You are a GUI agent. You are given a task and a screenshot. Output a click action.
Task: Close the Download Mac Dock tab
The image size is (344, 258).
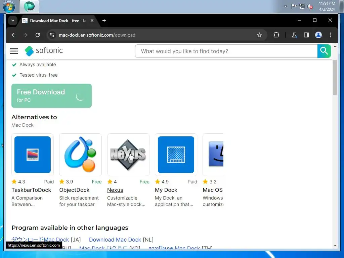click(x=92, y=20)
